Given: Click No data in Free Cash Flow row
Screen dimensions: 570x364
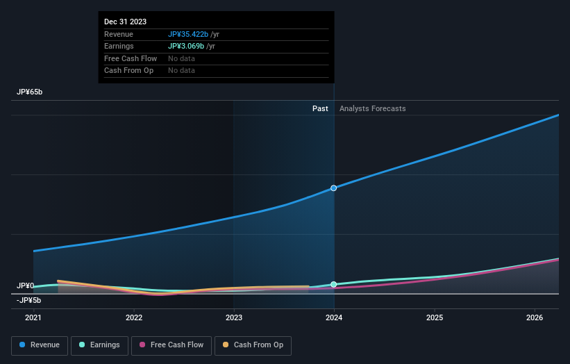Looking at the screenshot, I should pyautogui.click(x=181, y=58).
